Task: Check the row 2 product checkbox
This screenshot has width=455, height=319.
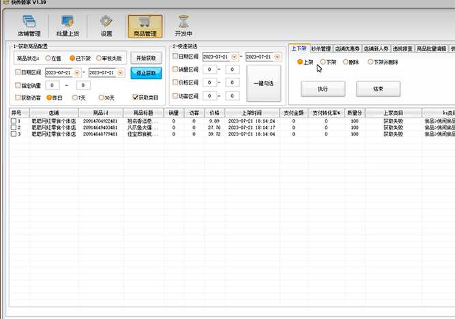Action: coord(14,127)
